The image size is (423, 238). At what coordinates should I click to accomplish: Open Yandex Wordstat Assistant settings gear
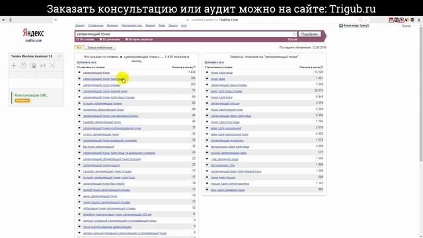59,56
